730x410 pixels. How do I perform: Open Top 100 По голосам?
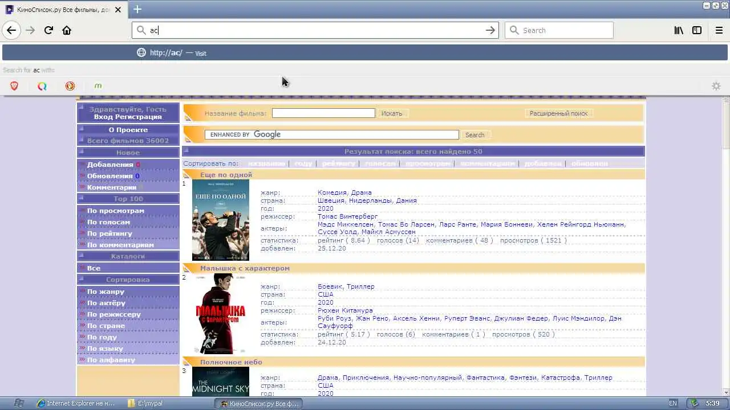pyautogui.click(x=108, y=222)
